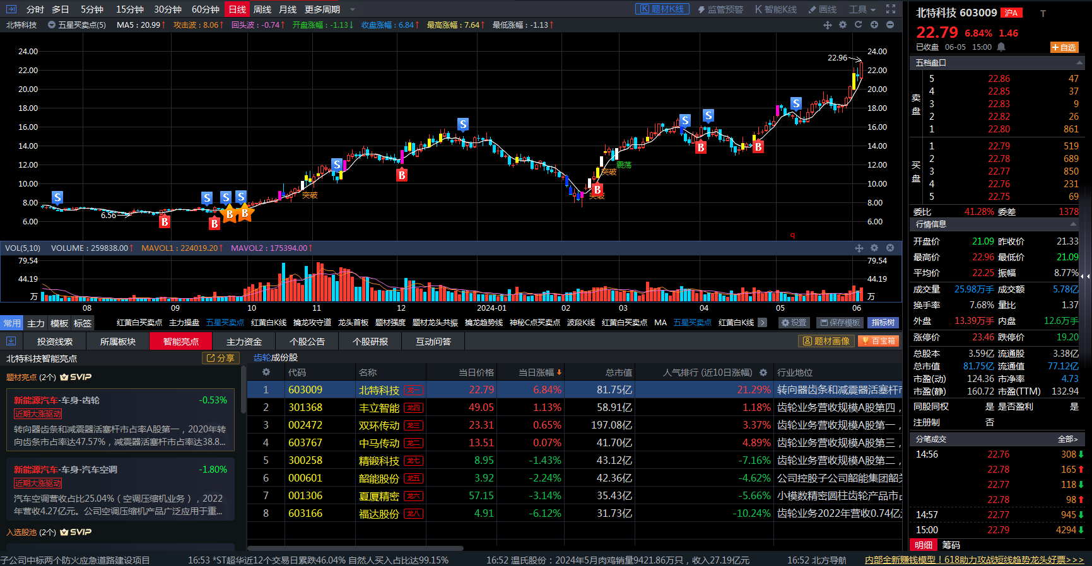
Task: Add stock with +自选 button
Action: pyautogui.click(x=1064, y=47)
